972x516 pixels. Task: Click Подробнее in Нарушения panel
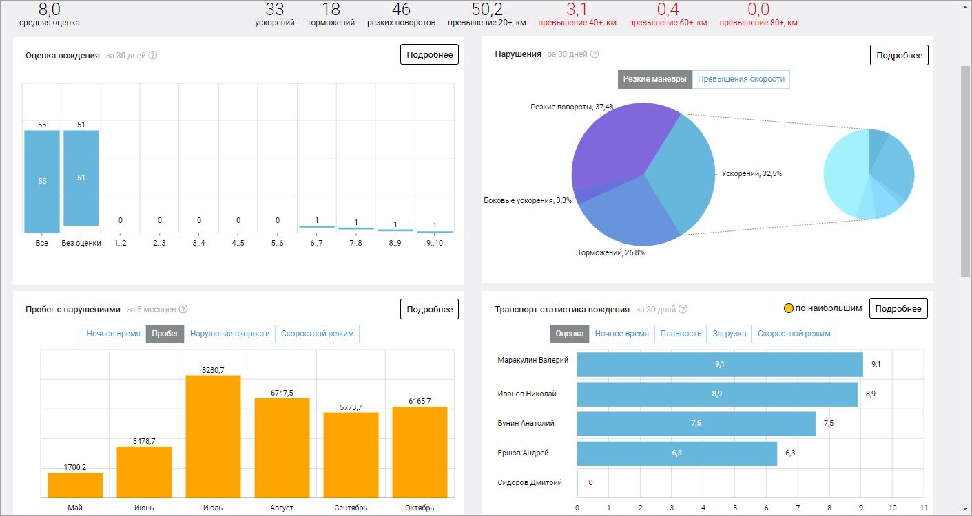coord(899,55)
